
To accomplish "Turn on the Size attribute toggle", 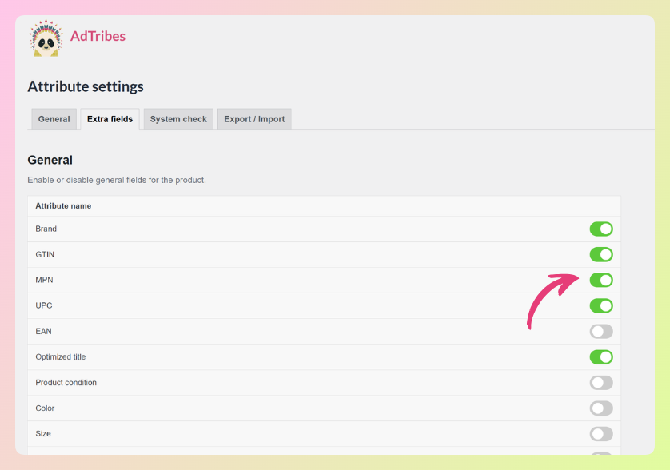I will coord(601,434).
